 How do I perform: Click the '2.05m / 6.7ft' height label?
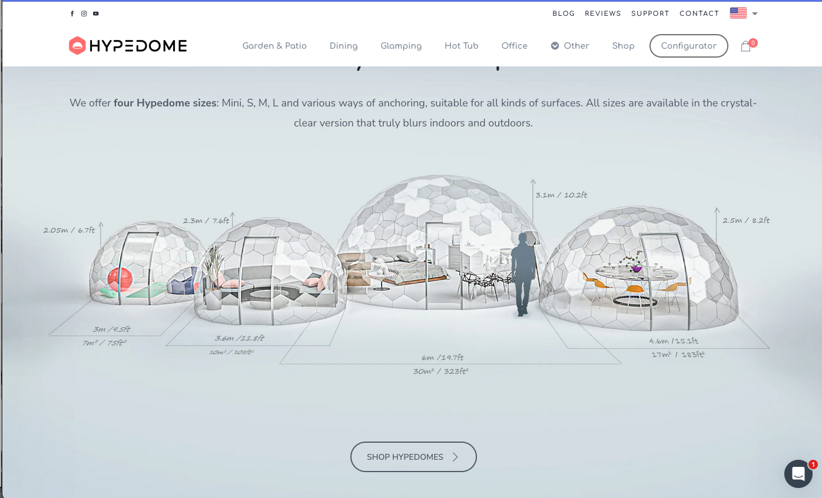[69, 230]
